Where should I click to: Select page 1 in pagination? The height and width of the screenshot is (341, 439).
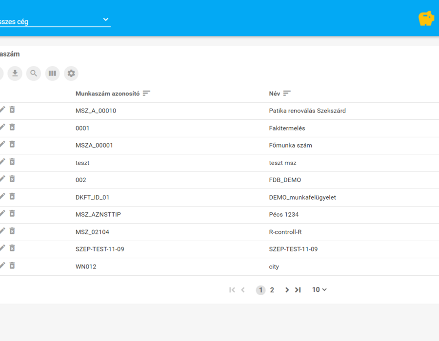(260, 290)
